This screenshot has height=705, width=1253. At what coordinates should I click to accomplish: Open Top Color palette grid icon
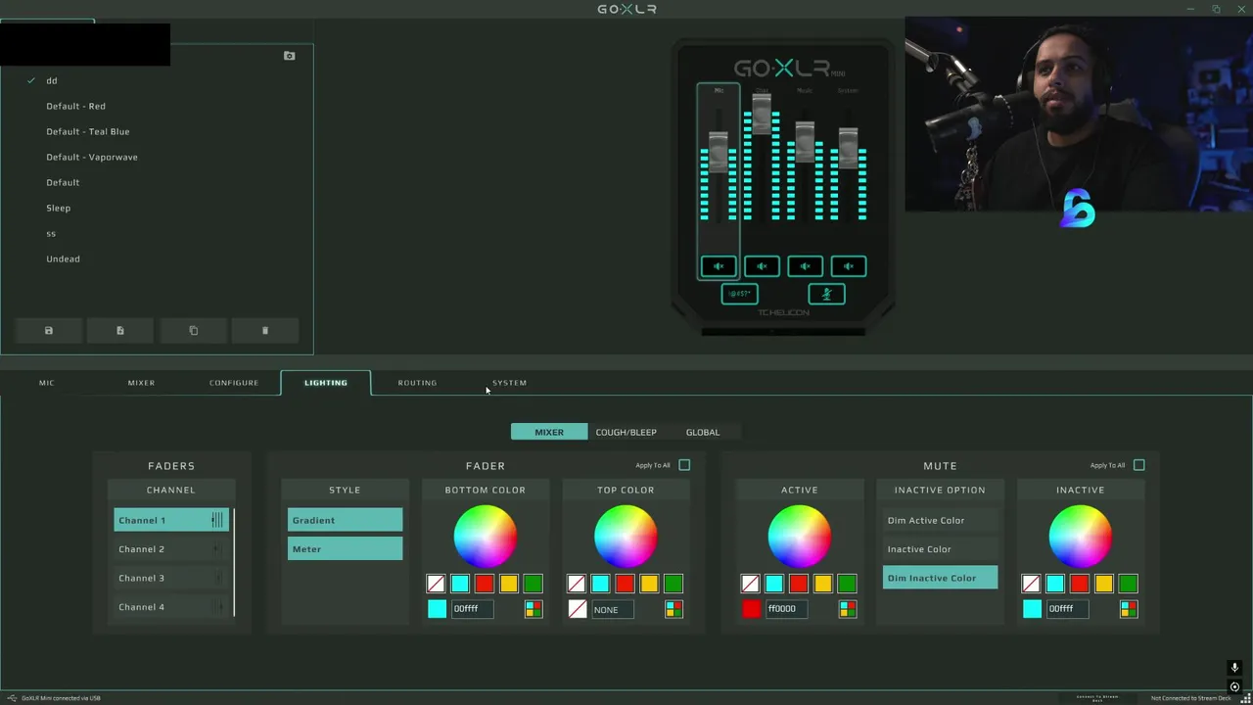673,609
